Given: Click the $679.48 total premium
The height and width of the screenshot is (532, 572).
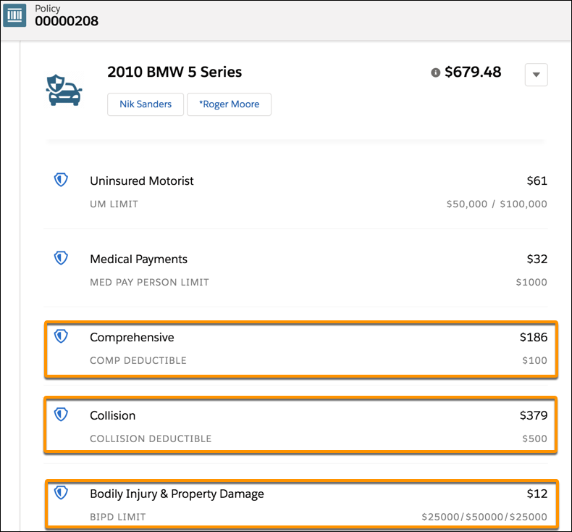Looking at the screenshot, I should coord(473,72).
